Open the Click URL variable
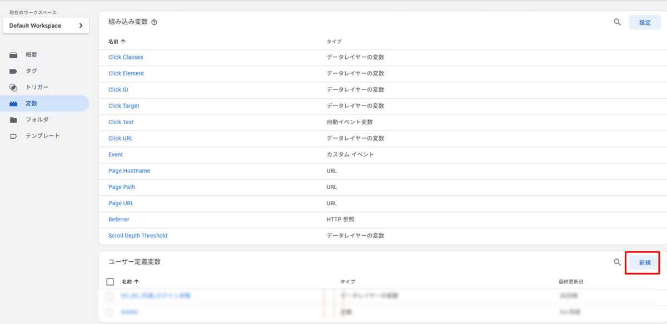The height and width of the screenshot is (324, 667). 121,138
